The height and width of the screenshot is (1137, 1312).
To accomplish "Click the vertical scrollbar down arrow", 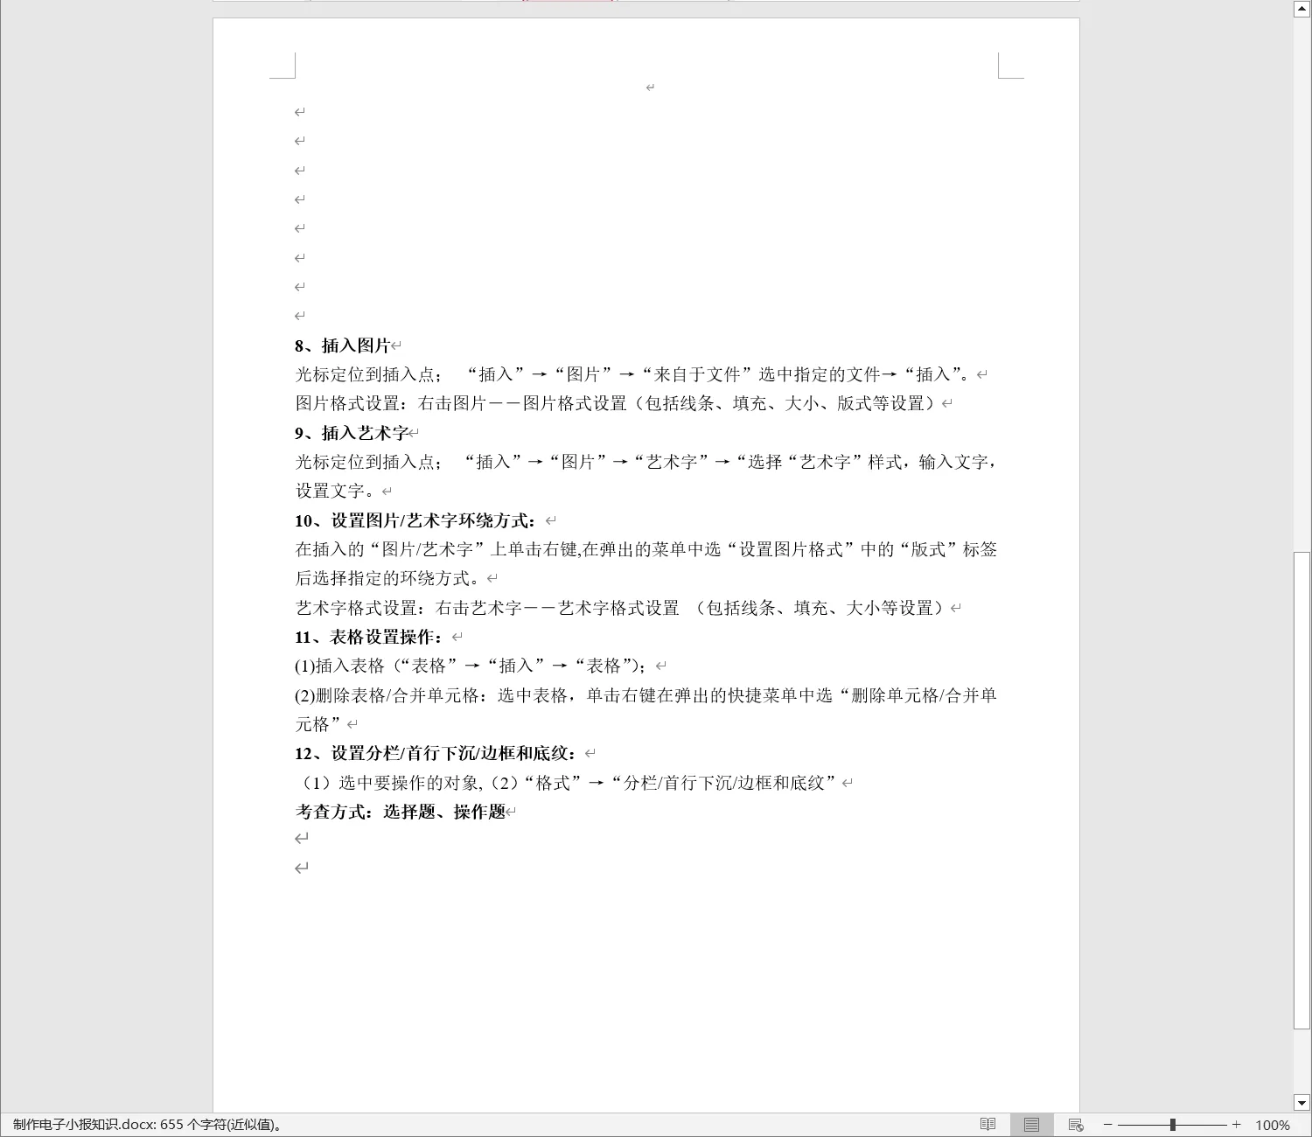I will tap(1302, 1103).
